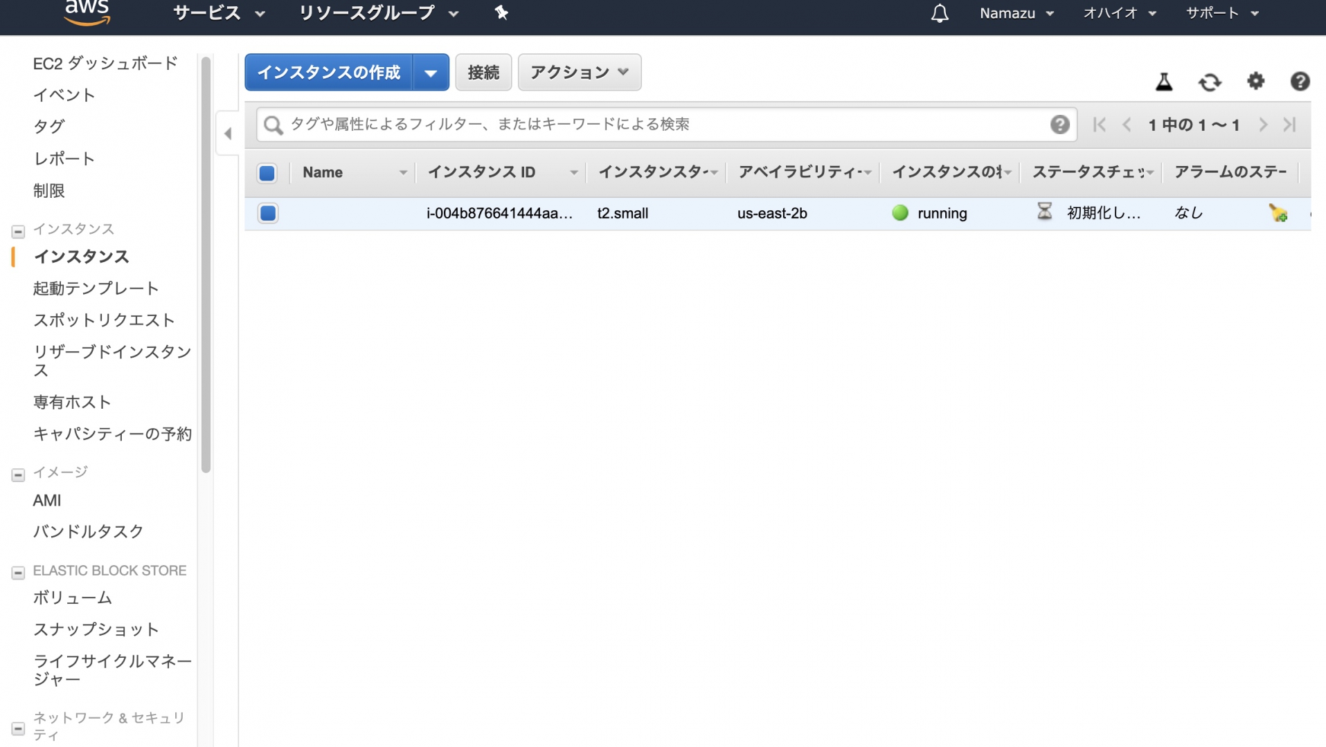Viewport: 1326px width, 747px height.
Task: Open the サービス menu
Action: [x=218, y=13]
